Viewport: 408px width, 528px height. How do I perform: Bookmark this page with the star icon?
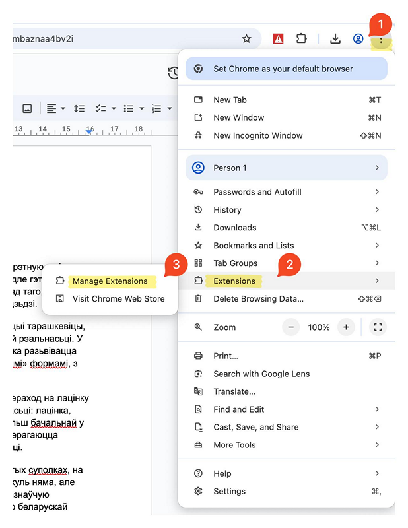(246, 39)
